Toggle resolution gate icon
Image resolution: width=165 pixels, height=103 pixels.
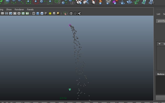pos(11,13)
